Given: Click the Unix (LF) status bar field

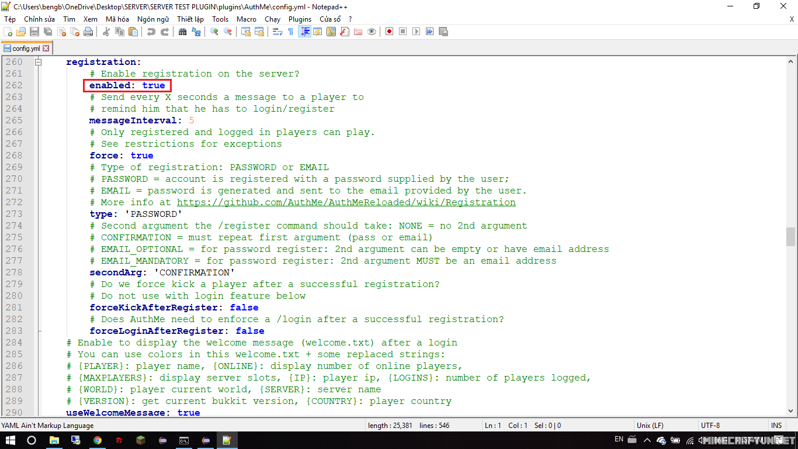Looking at the screenshot, I should click(651, 426).
